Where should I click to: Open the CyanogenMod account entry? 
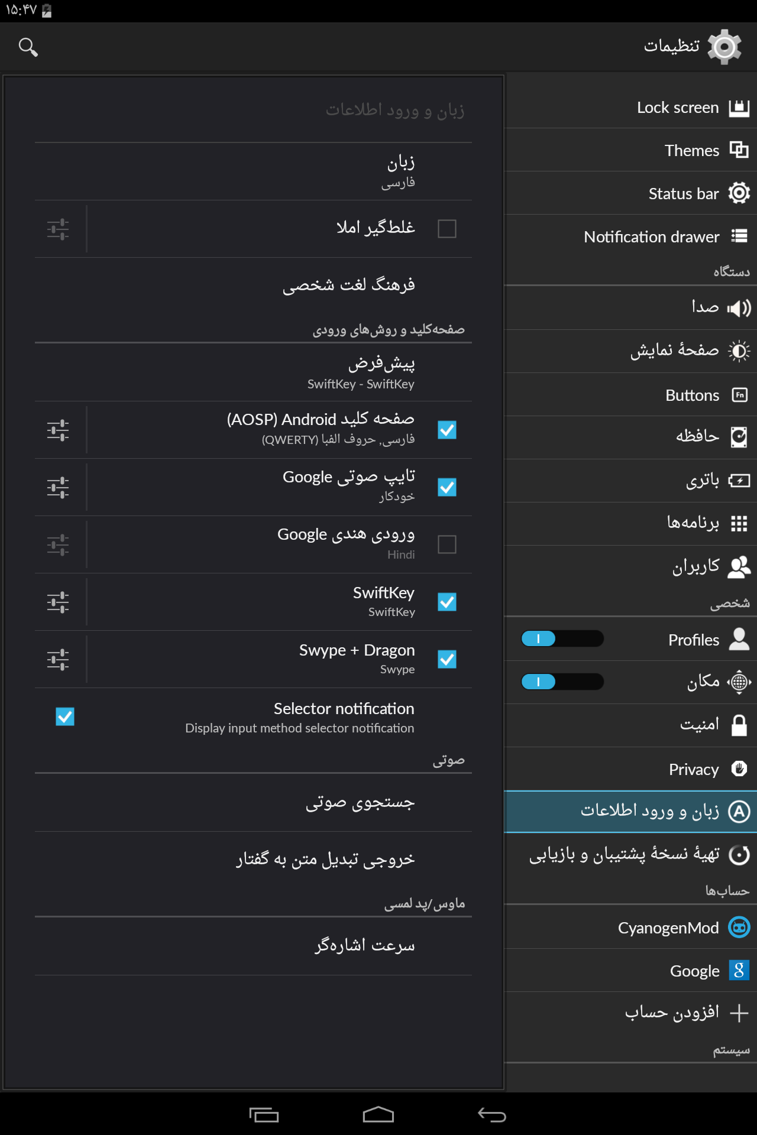point(668,928)
